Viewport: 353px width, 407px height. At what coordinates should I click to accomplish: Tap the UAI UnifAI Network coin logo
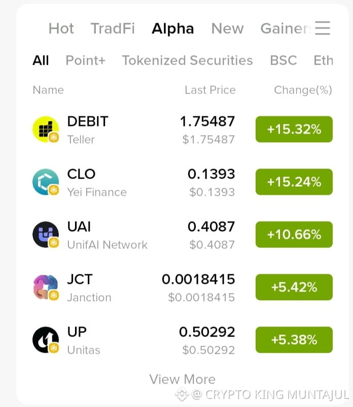[x=46, y=234]
